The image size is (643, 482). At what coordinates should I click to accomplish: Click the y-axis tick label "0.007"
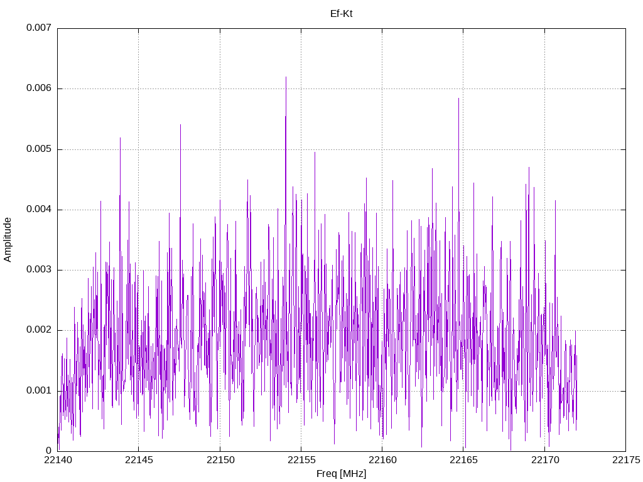pos(39,28)
